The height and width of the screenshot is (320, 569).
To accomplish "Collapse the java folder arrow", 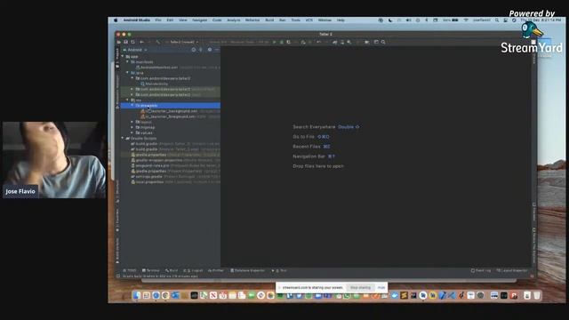I will click(127, 73).
